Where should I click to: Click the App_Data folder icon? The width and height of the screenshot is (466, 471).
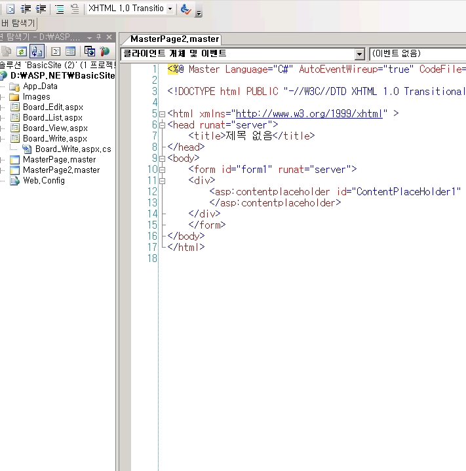coord(14,87)
